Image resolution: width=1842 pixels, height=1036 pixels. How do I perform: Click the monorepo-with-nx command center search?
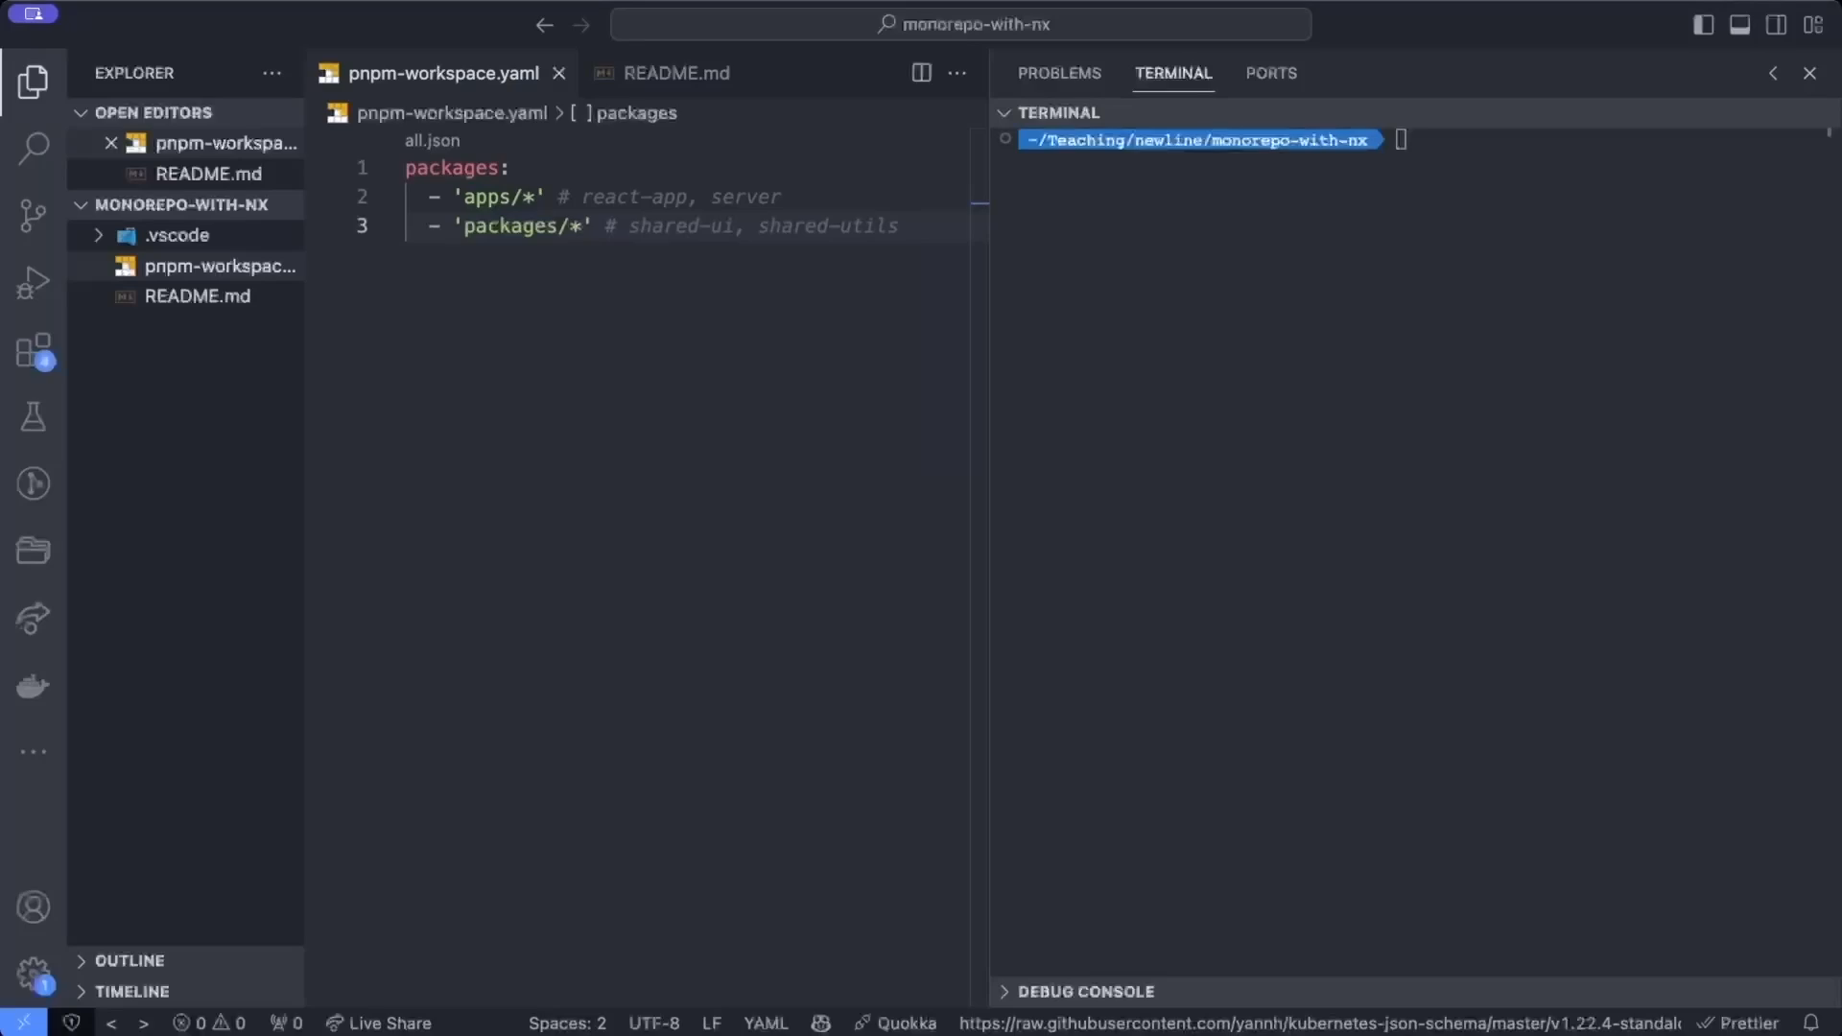pos(961,25)
